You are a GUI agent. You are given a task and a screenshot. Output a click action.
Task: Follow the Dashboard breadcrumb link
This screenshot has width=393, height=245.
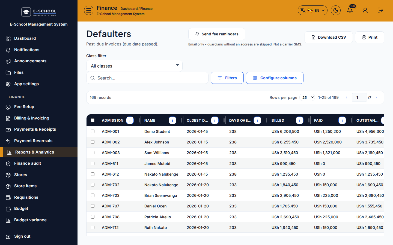[x=129, y=9]
